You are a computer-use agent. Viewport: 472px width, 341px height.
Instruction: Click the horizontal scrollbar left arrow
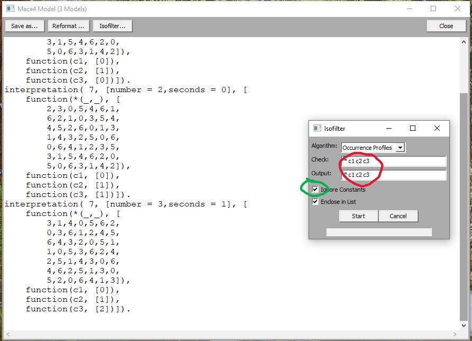coord(8,334)
